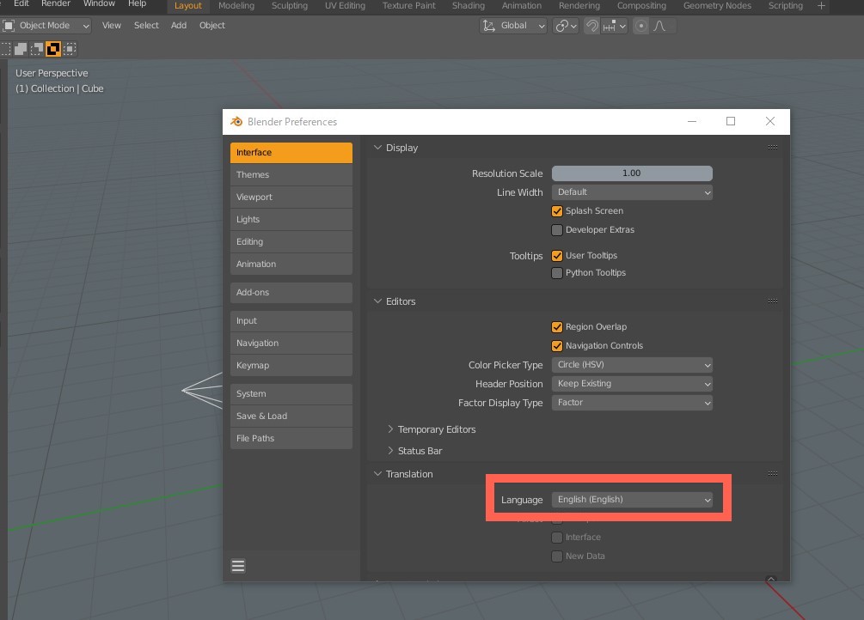
Task: Open the Edit menu
Action: [21, 3]
